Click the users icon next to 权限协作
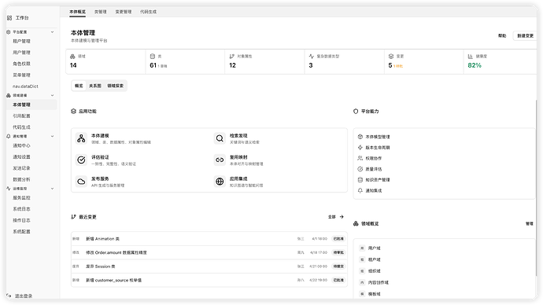This screenshot has width=543, height=305. click(360, 158)
